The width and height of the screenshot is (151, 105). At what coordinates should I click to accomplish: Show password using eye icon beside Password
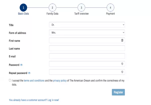click(21, 65)
